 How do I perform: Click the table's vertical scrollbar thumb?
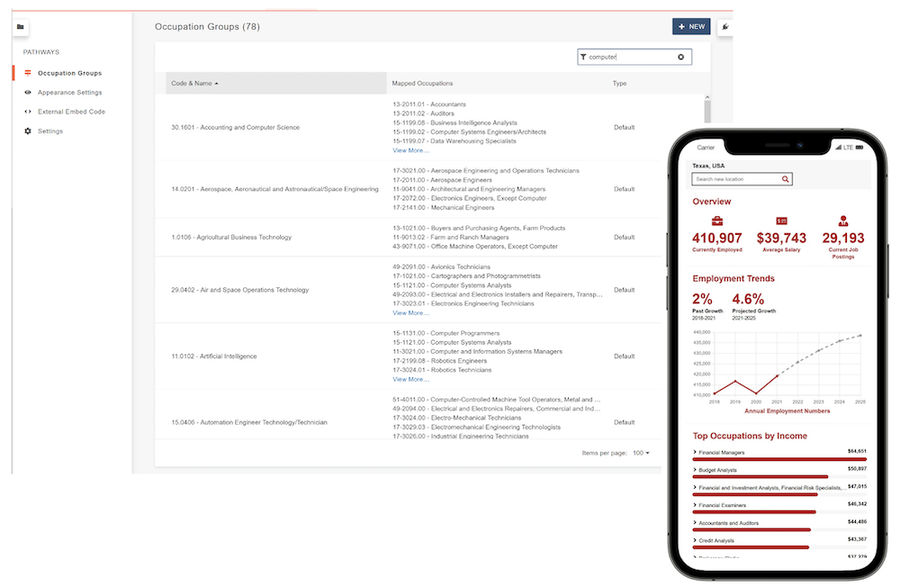(707, 112)
